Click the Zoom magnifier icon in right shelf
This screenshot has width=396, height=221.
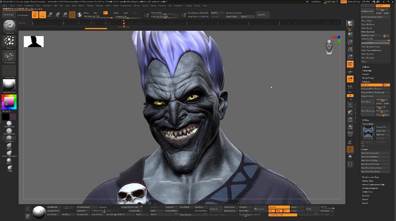(x=350, y=41)
